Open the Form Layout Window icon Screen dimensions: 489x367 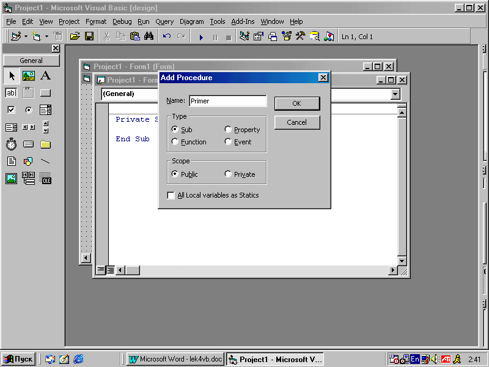[x=273, y=37]
